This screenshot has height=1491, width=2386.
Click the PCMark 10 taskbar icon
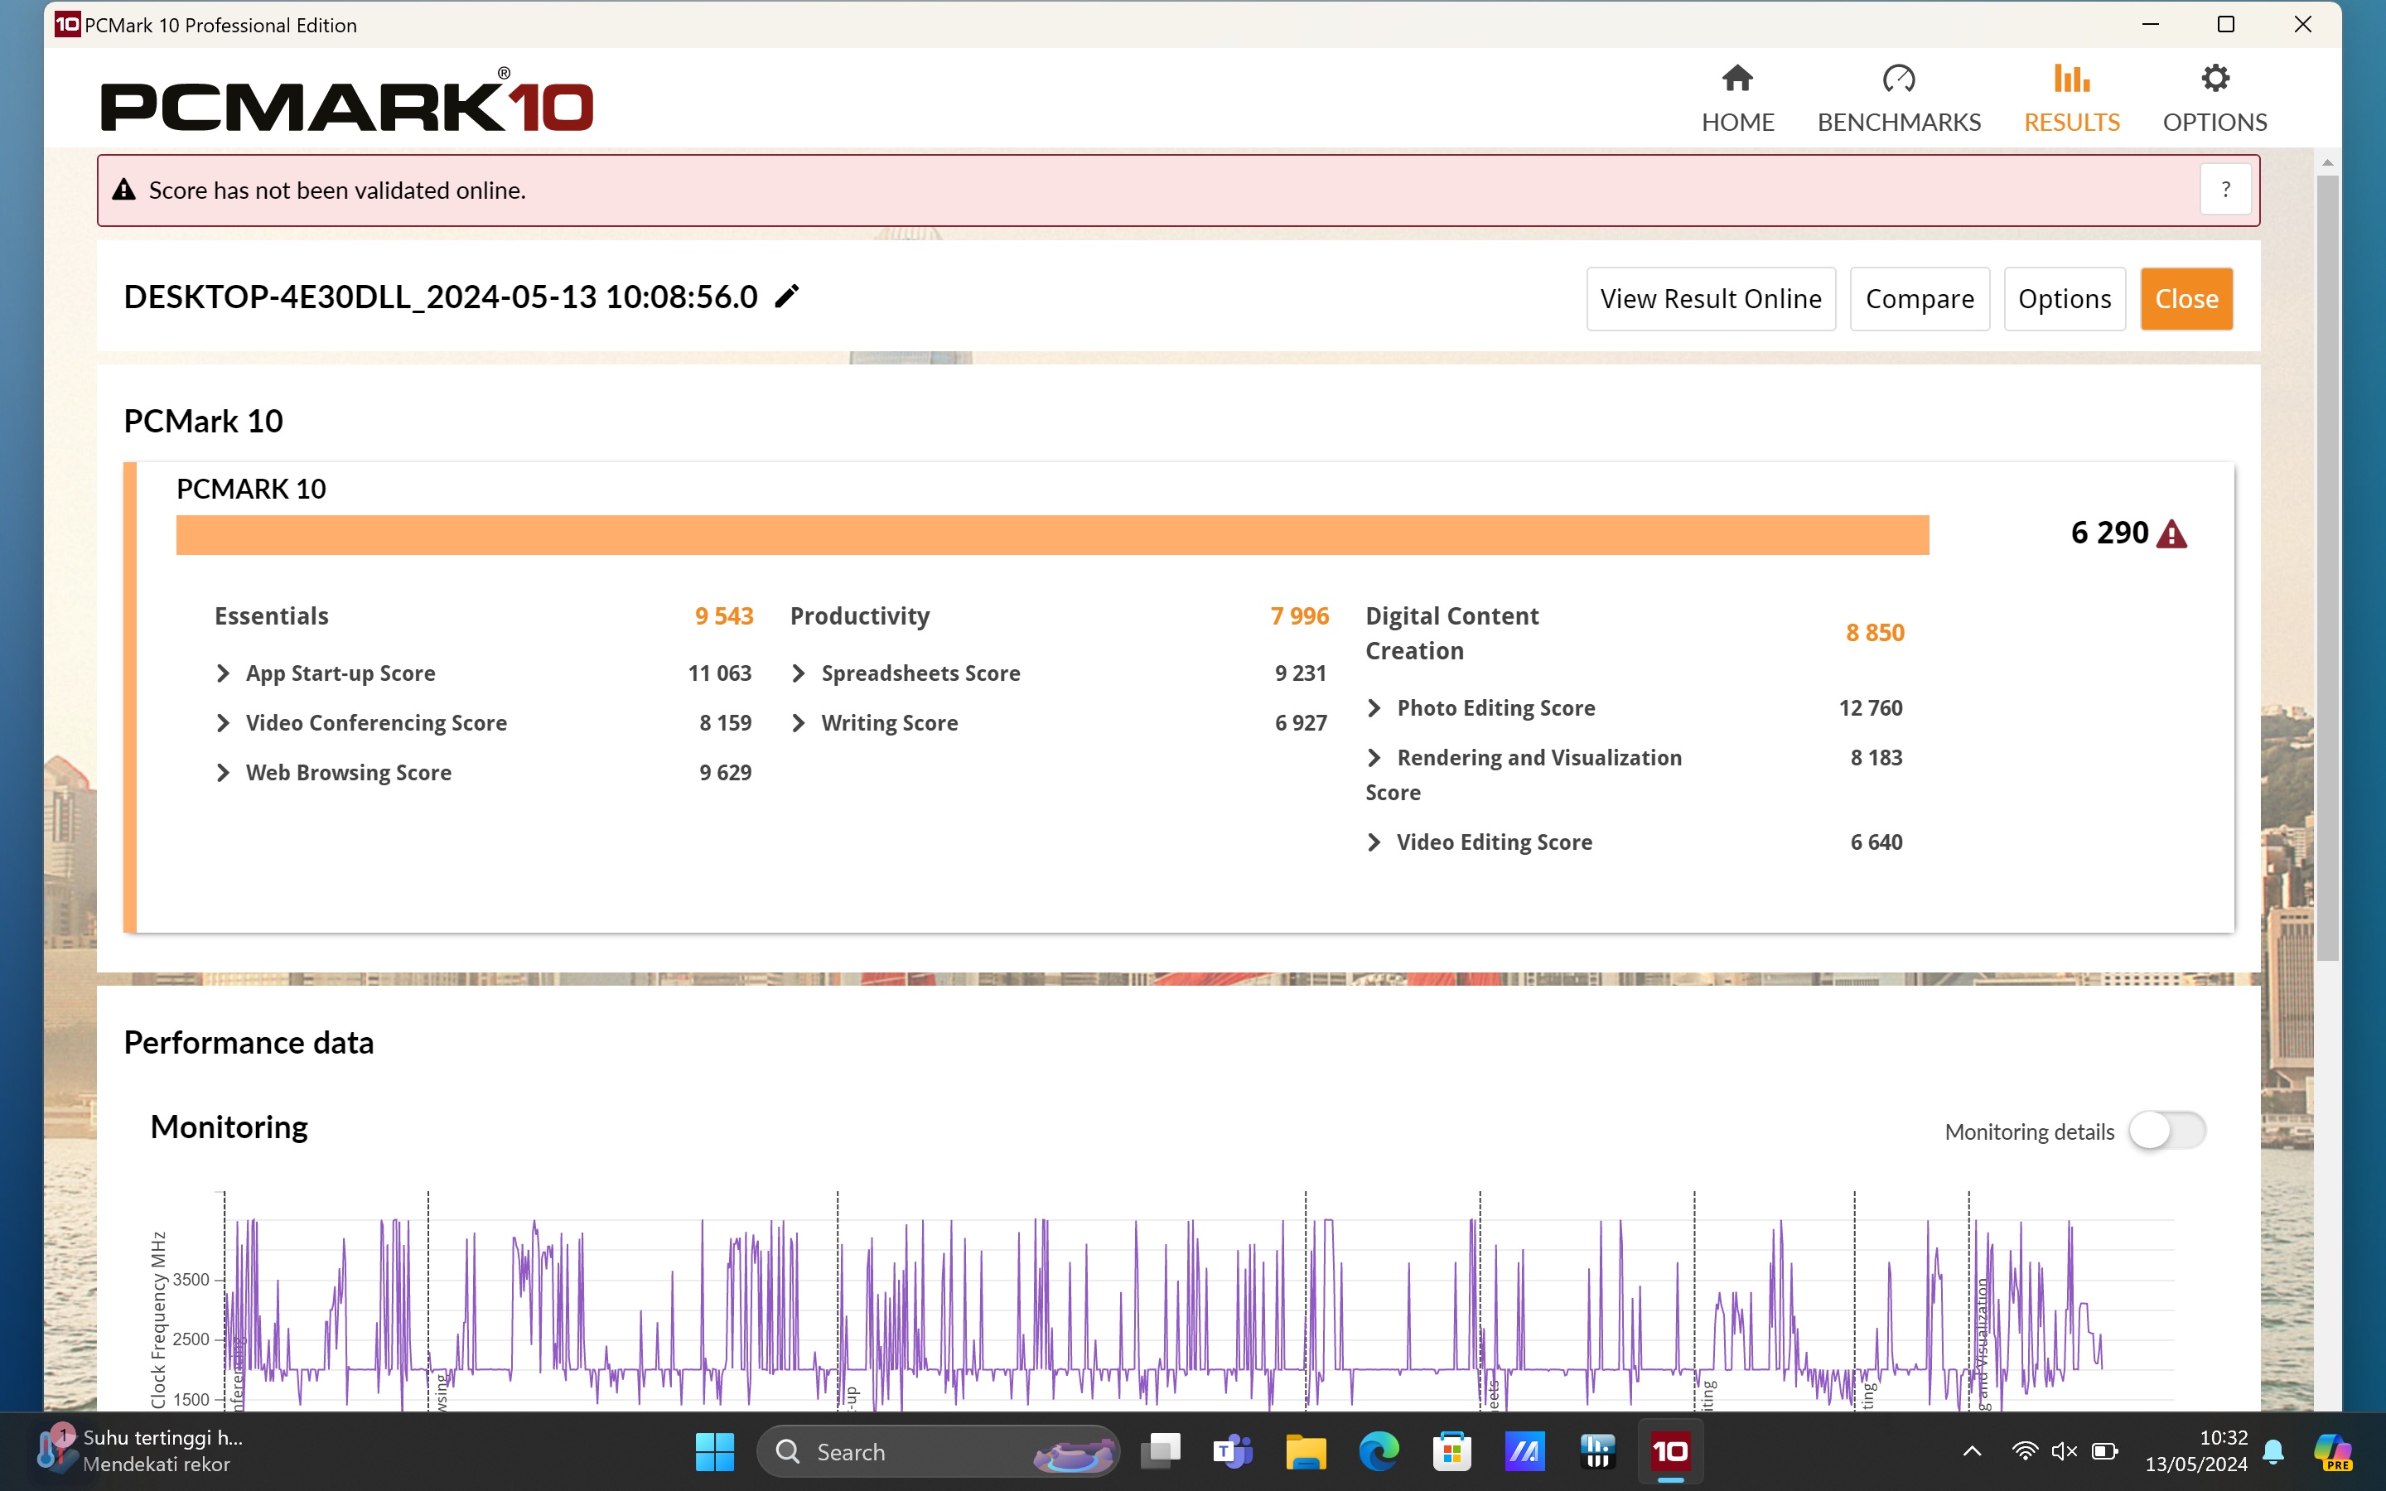coord(1669,1451)
